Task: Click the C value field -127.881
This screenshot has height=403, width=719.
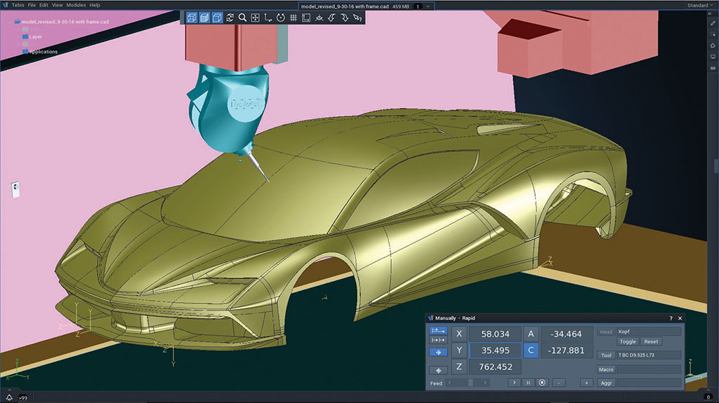Action: tap(567, 350)
